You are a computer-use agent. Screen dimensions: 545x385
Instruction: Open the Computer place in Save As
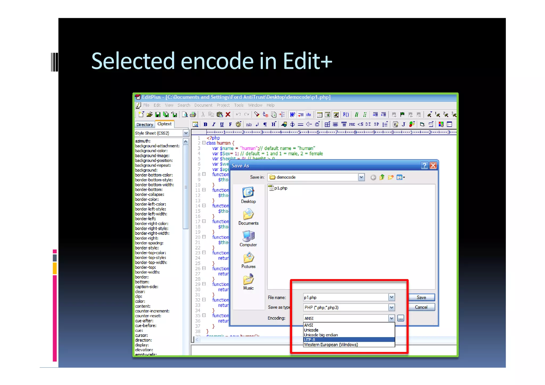248,238
